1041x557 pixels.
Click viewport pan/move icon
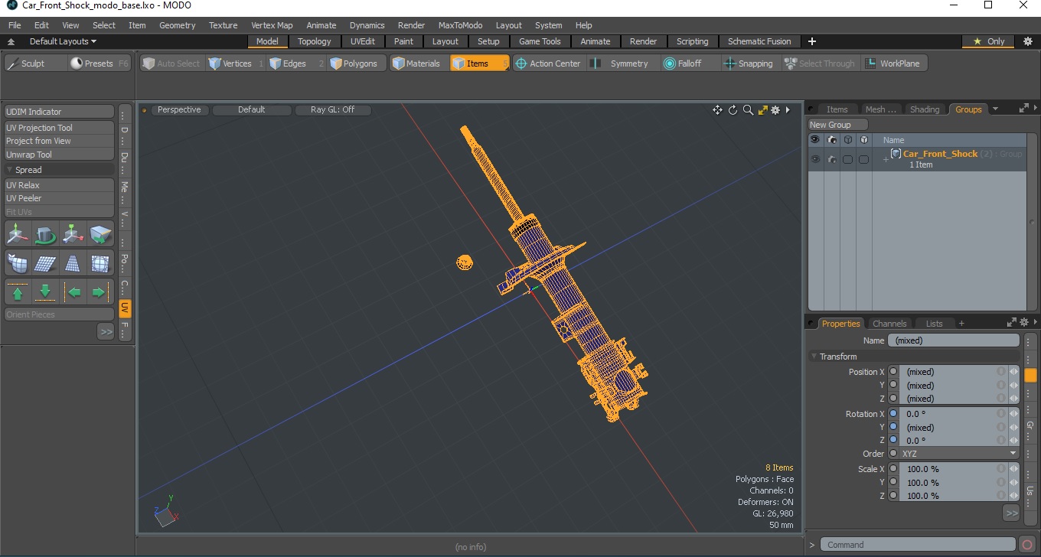pyautogui.click(x=717, y=110)
